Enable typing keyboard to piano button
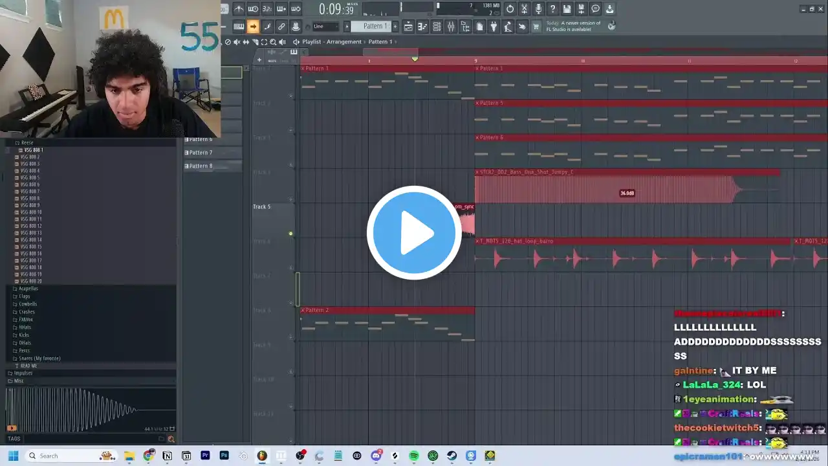The image size is (828, 466). coord(239,27)
